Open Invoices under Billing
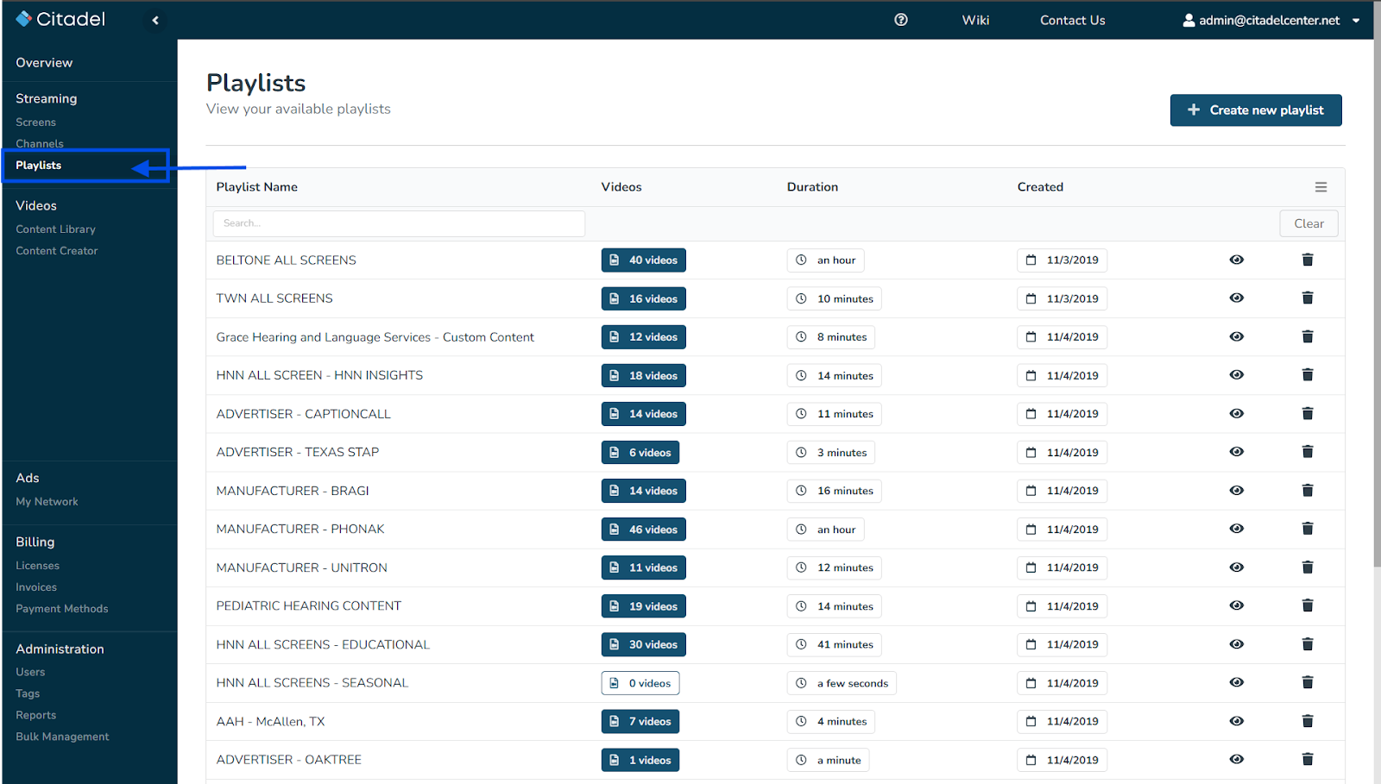The width and height of the screenshot is (1381, 784). point(36,587)
